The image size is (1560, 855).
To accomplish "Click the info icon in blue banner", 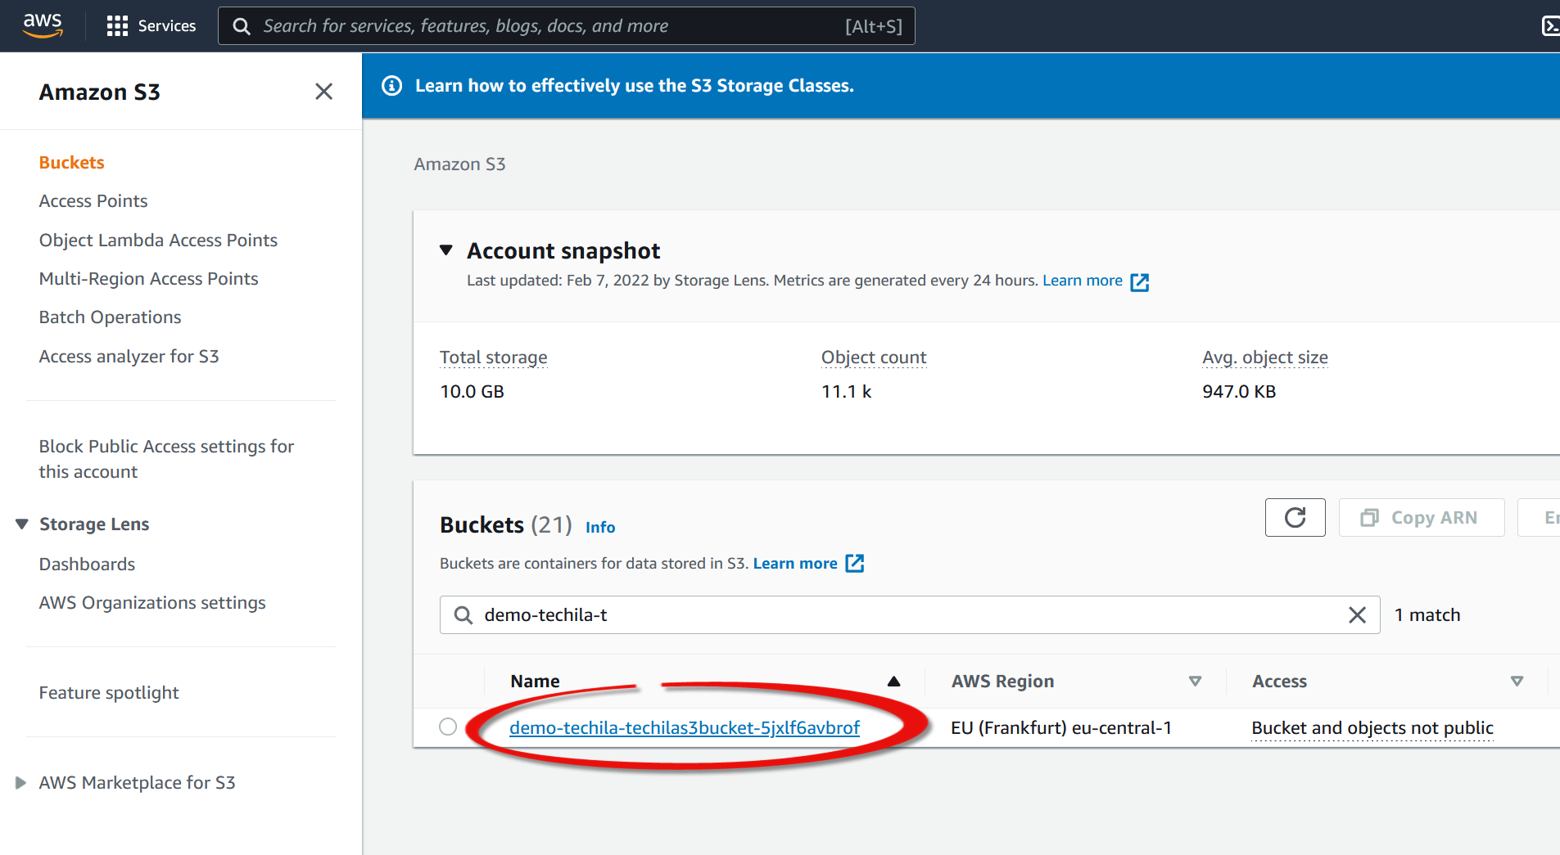I will pyautogui.click(x=392, y=86).
